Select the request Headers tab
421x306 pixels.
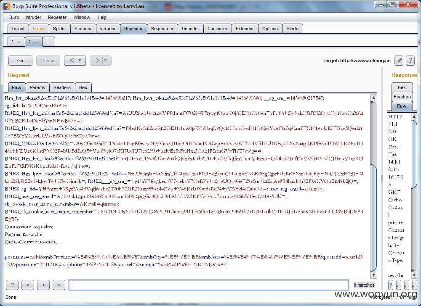coord(62,87)
